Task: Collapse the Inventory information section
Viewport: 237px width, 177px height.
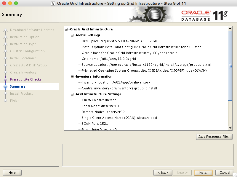Action: click(72, 76)
